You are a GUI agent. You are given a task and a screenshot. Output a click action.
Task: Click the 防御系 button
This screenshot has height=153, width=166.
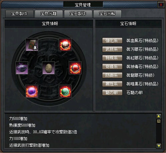pos(112,75)
